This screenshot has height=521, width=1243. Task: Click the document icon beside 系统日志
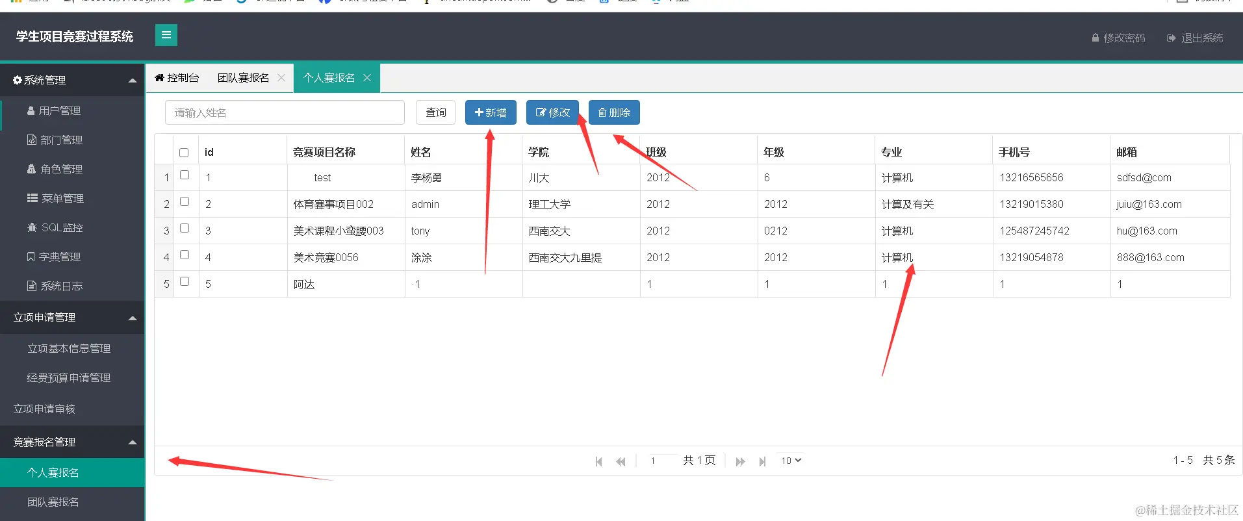click(x=31, y=286)
